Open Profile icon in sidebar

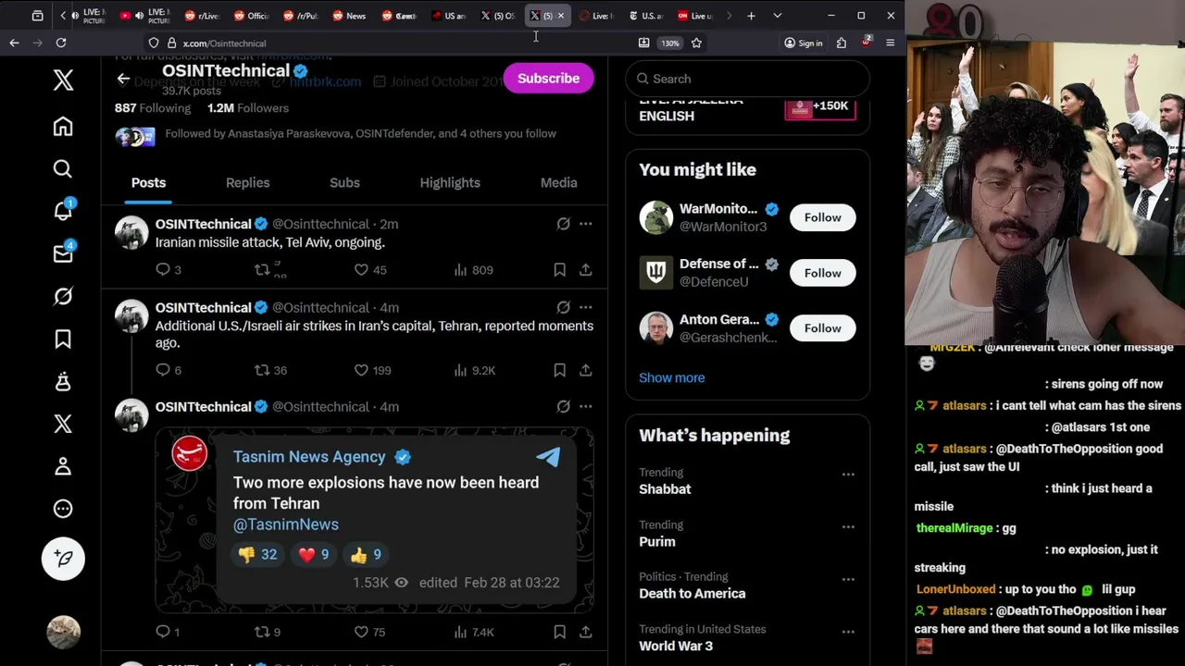click(x=63, y=466)
